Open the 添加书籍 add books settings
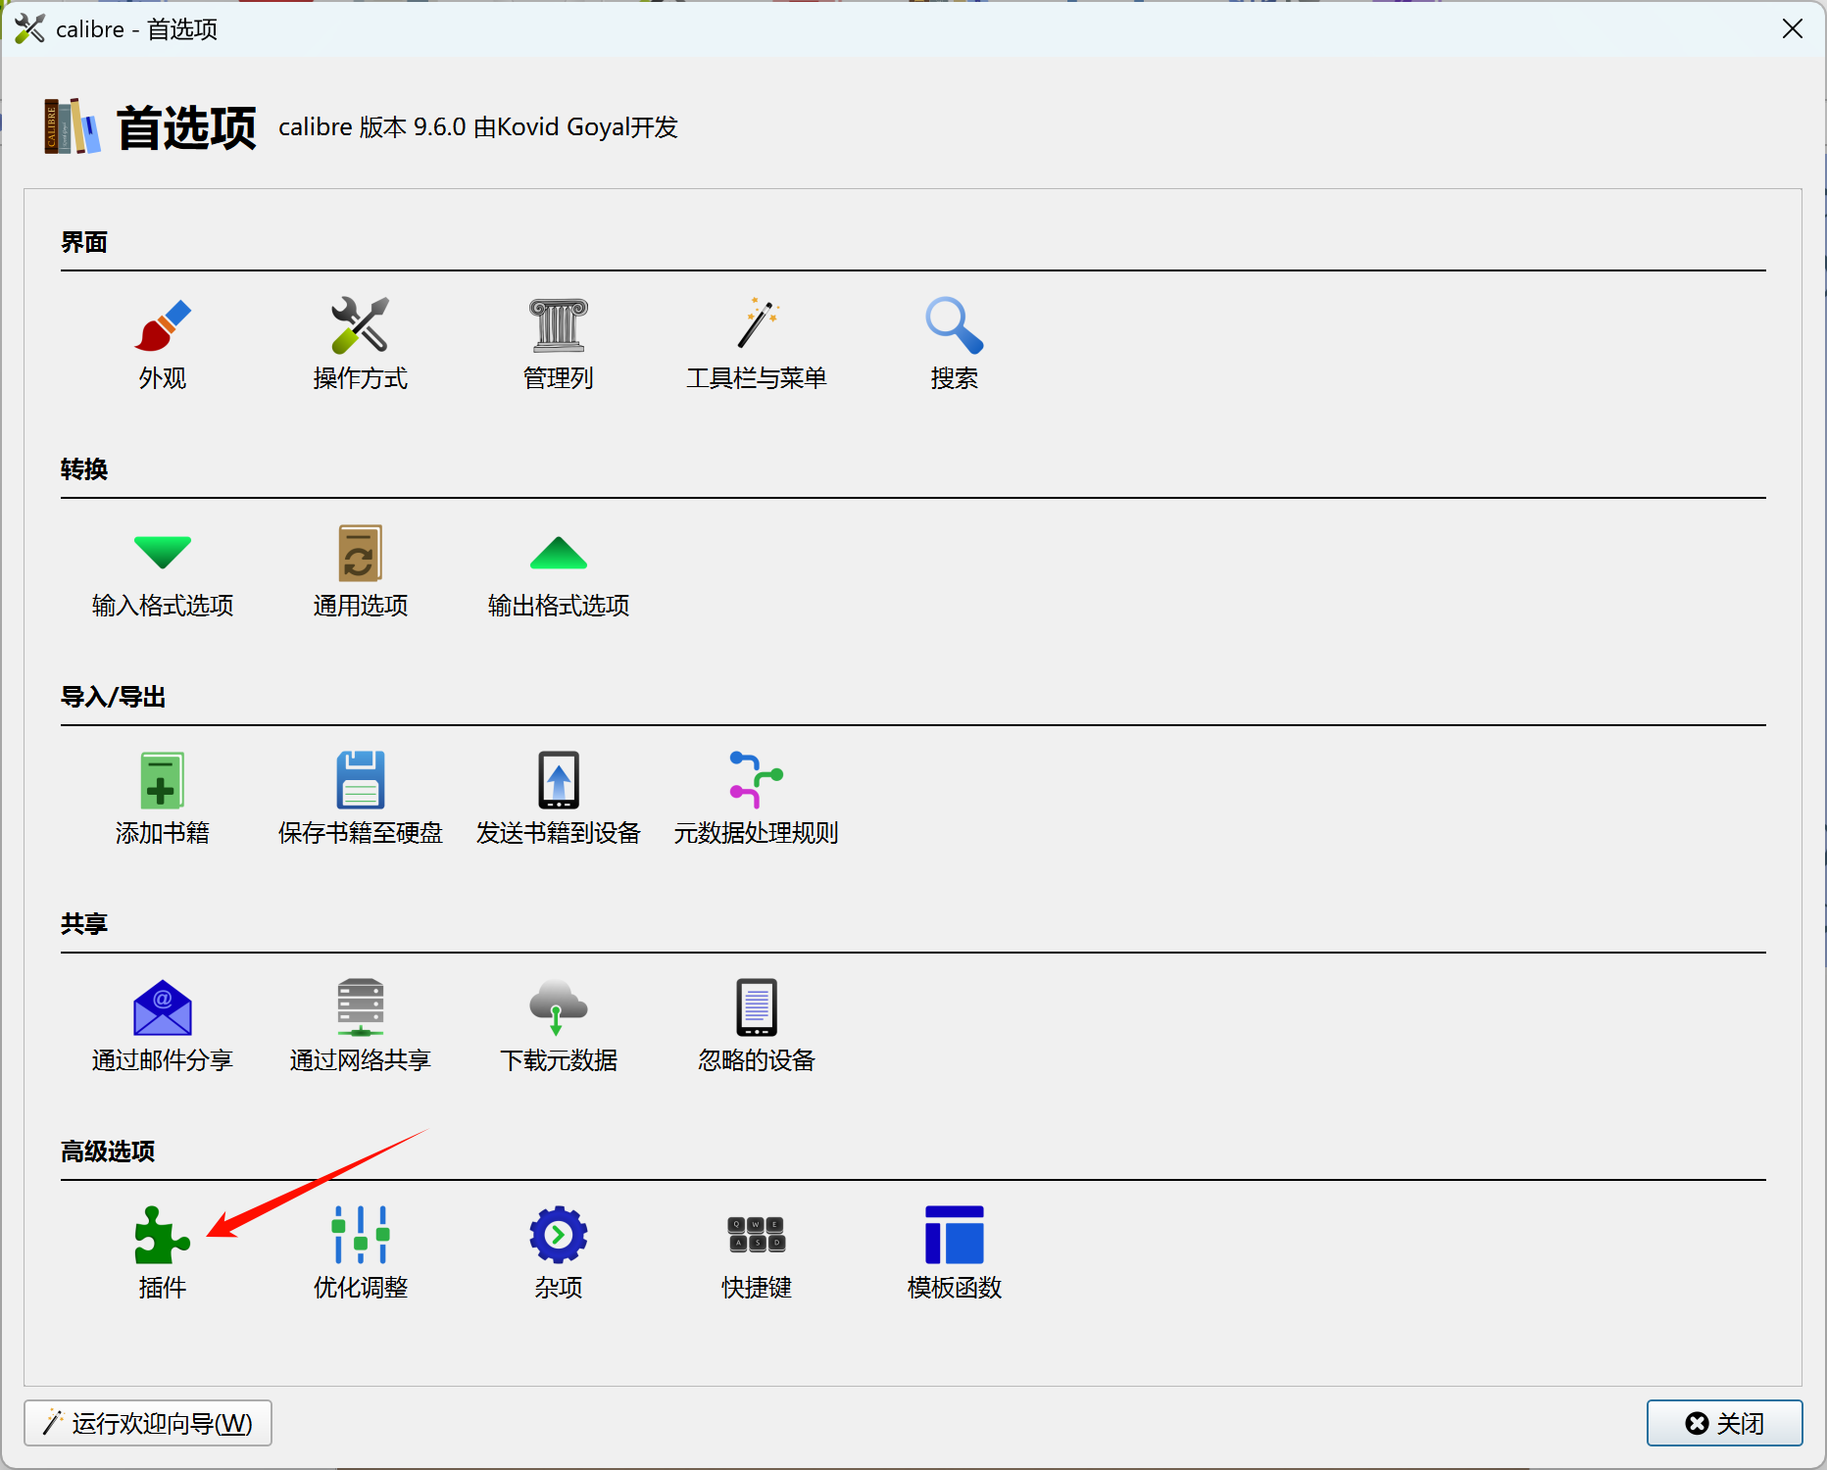Screen dimensions: 1827x1470 click(x=163, y=799)
